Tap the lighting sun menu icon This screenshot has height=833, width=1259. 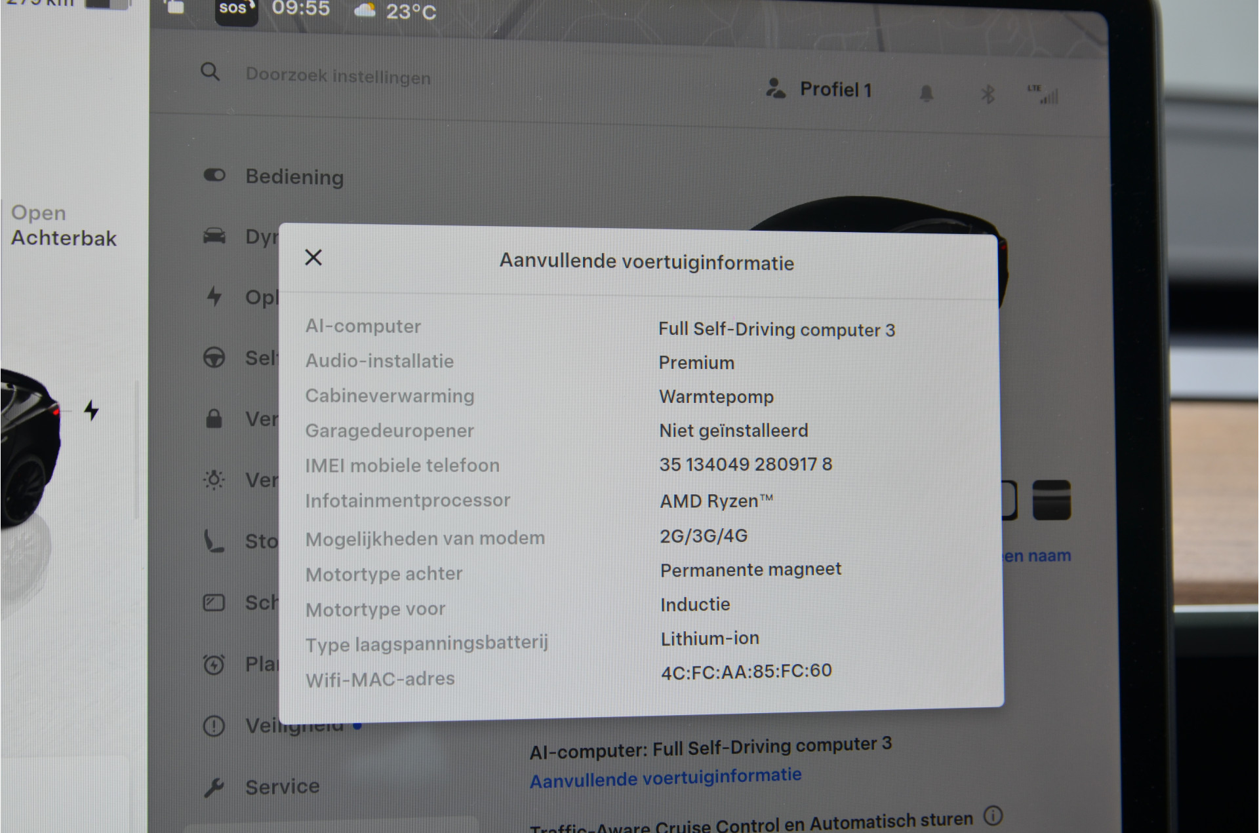click(214, 480)
